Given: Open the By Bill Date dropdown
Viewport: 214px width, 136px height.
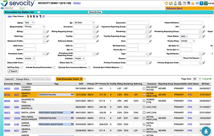Looking at the screenshot, I should (84, 23).
